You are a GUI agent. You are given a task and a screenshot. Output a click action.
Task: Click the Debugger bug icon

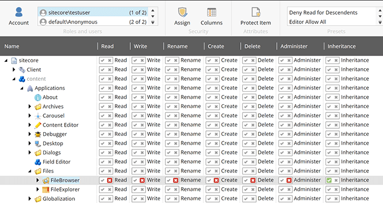coord(38,134)
